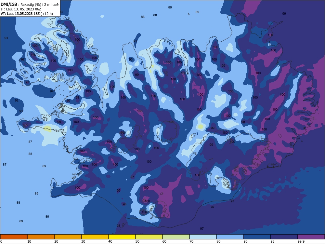Click the legend scale label '60'

(x=164, y=241)
